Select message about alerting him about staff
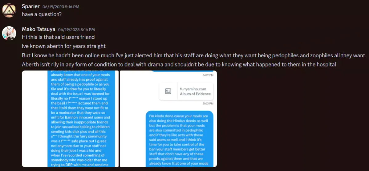The height and width of the screenshot is (171, 369). pos(193,55)
